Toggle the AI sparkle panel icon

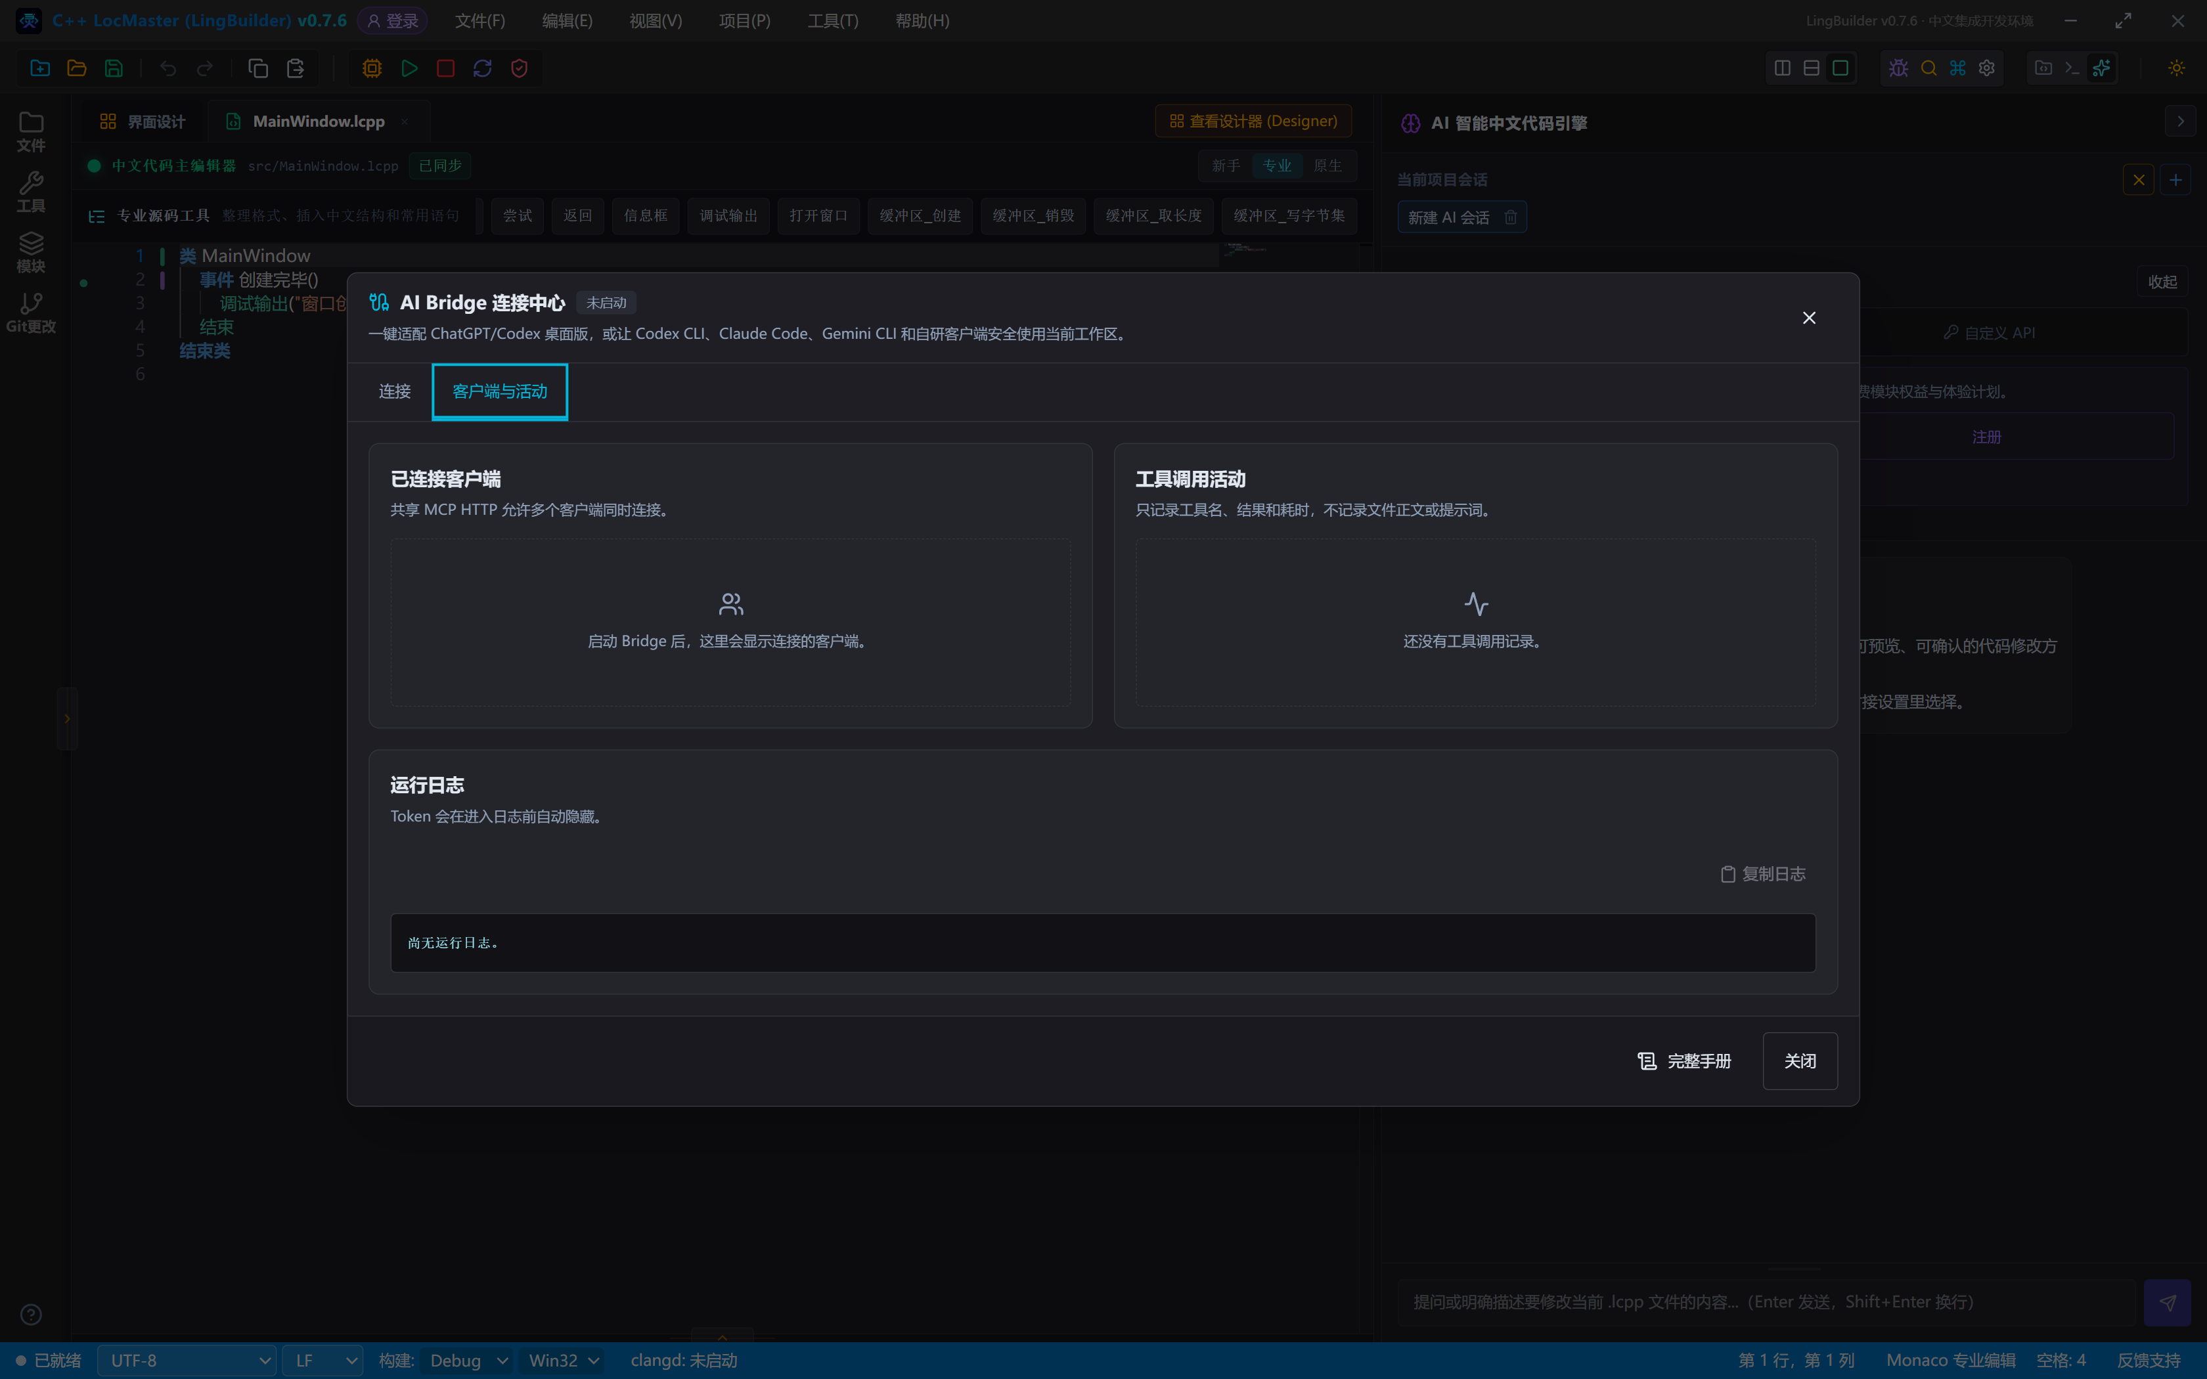(2101, 68)
